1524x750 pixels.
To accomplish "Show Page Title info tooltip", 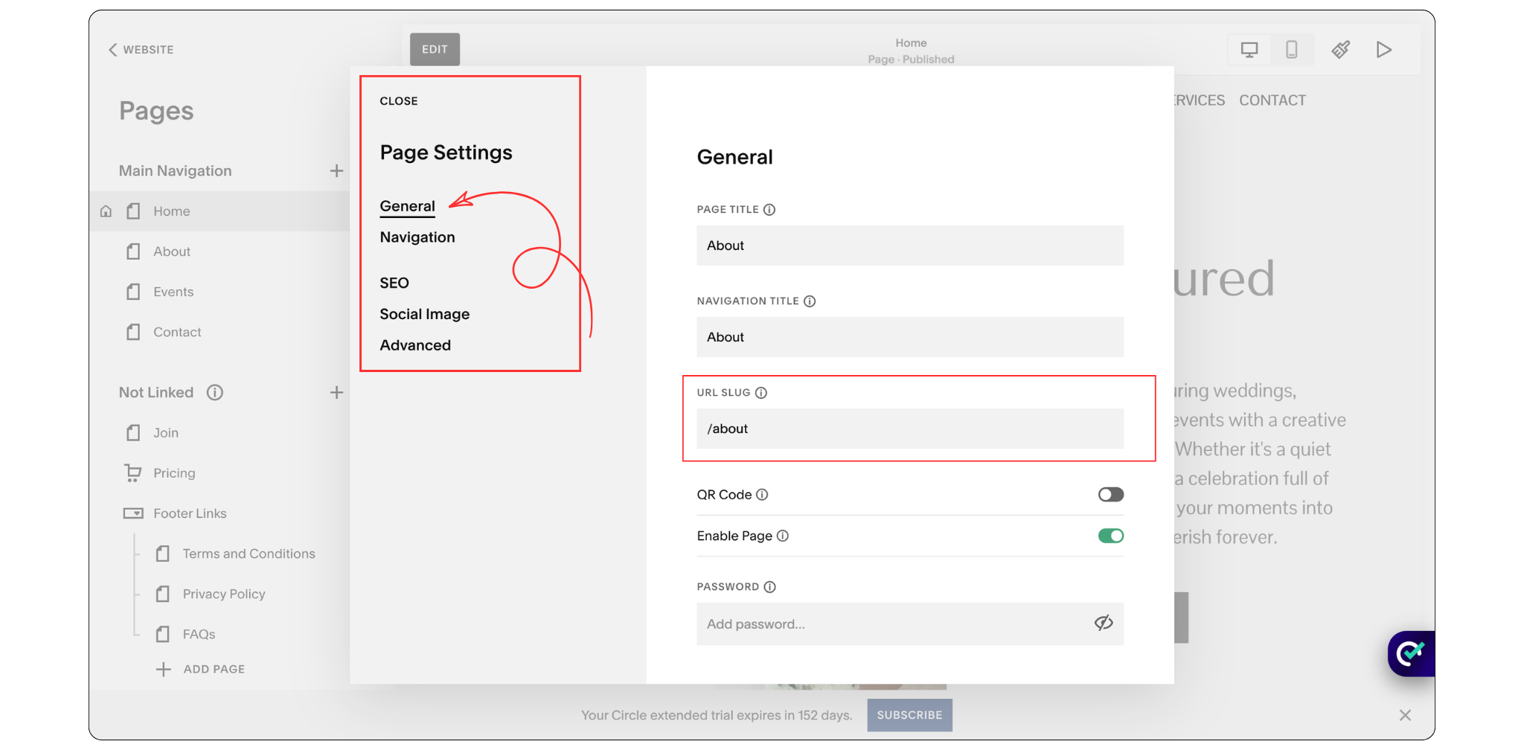I will click(769, 210).
